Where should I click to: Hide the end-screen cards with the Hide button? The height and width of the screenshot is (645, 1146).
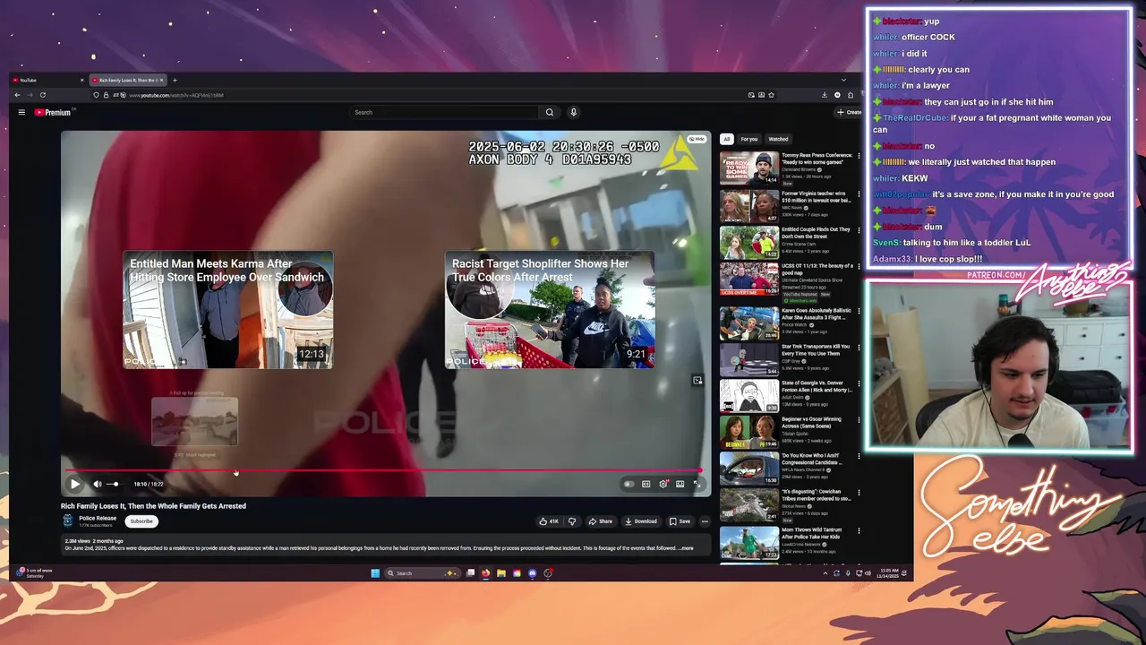(697, 139)
